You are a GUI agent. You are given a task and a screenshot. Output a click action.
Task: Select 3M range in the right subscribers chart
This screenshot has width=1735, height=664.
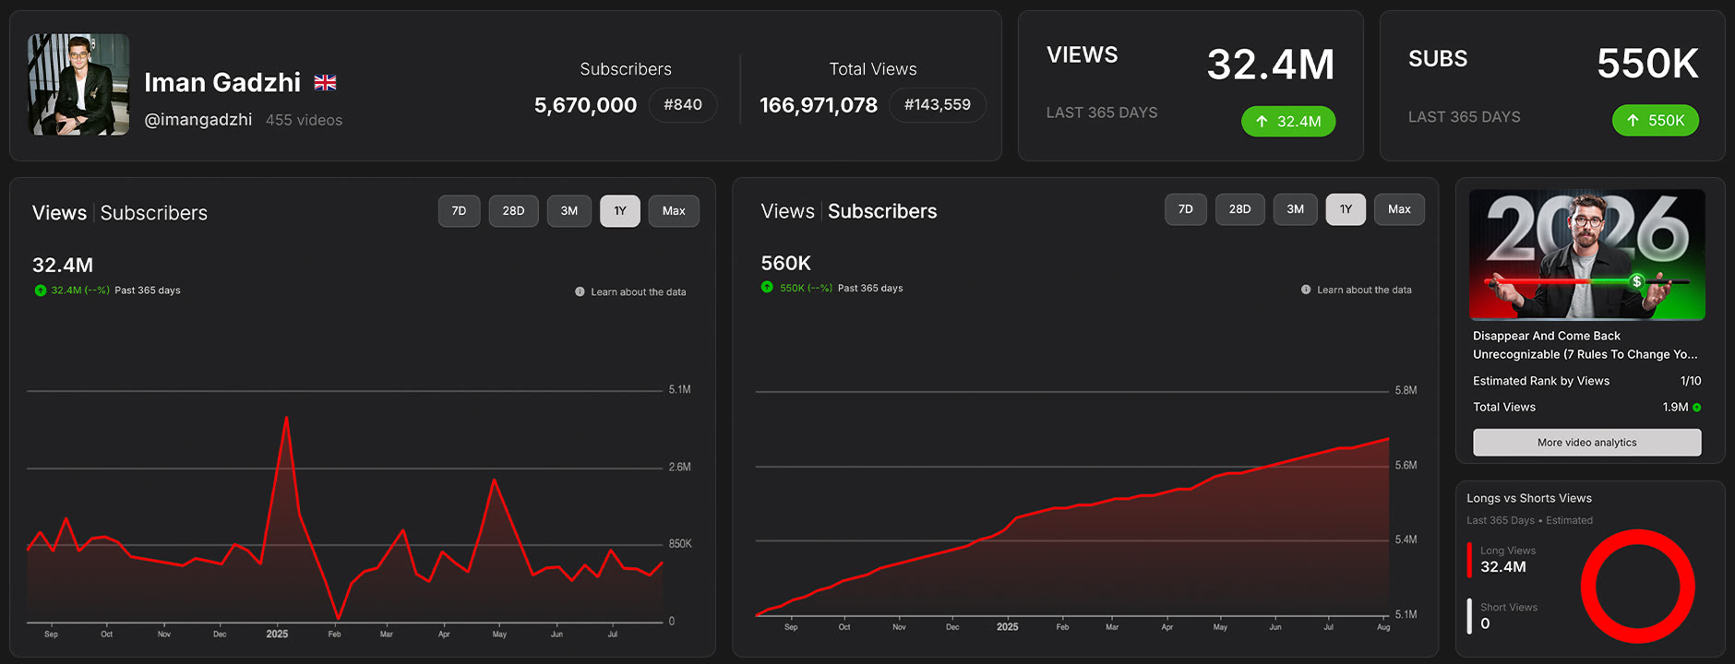coord(1296,209)
